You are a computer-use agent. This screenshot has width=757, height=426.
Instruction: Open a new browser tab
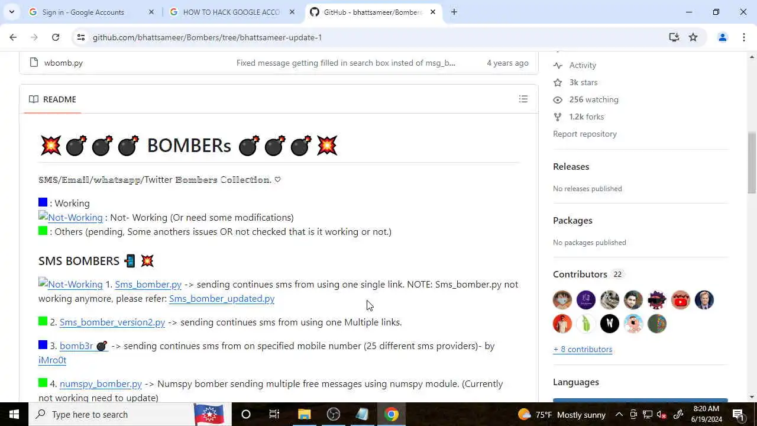(x=454, y=12)
